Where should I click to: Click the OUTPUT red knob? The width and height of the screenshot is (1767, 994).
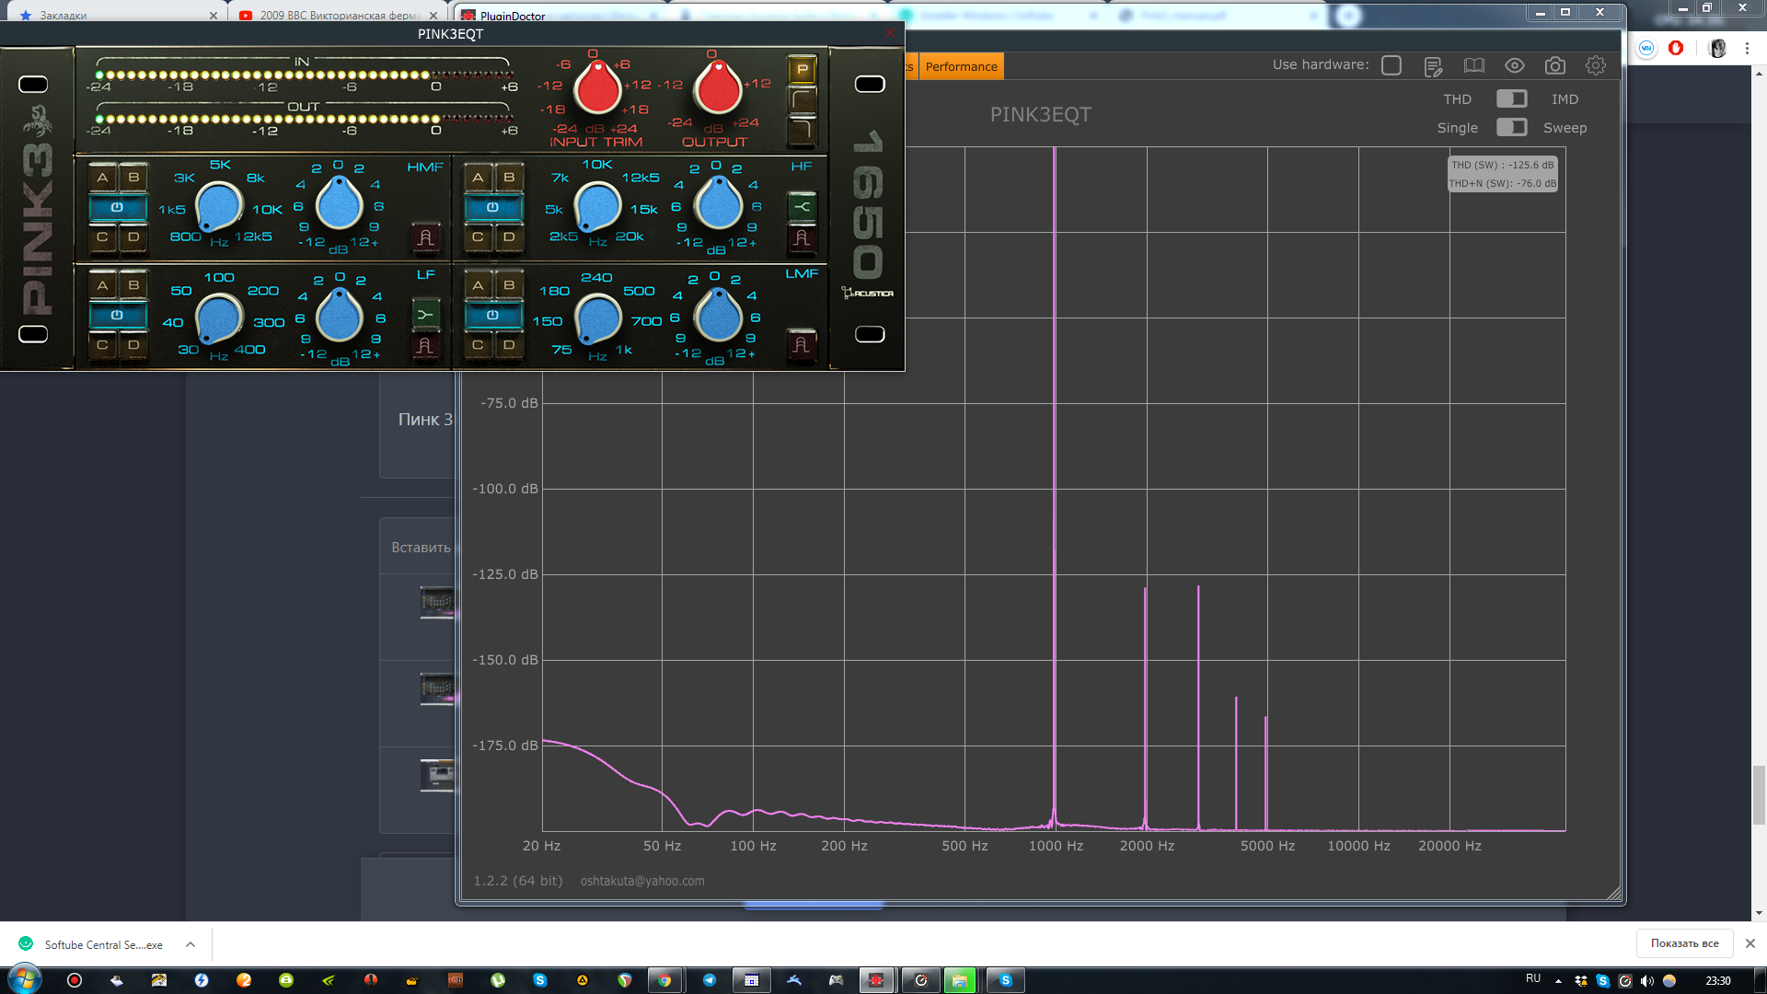[x=717, y=88]
